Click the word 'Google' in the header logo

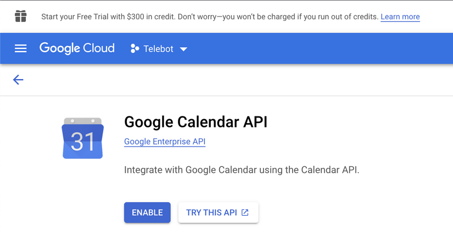point(59,48)
